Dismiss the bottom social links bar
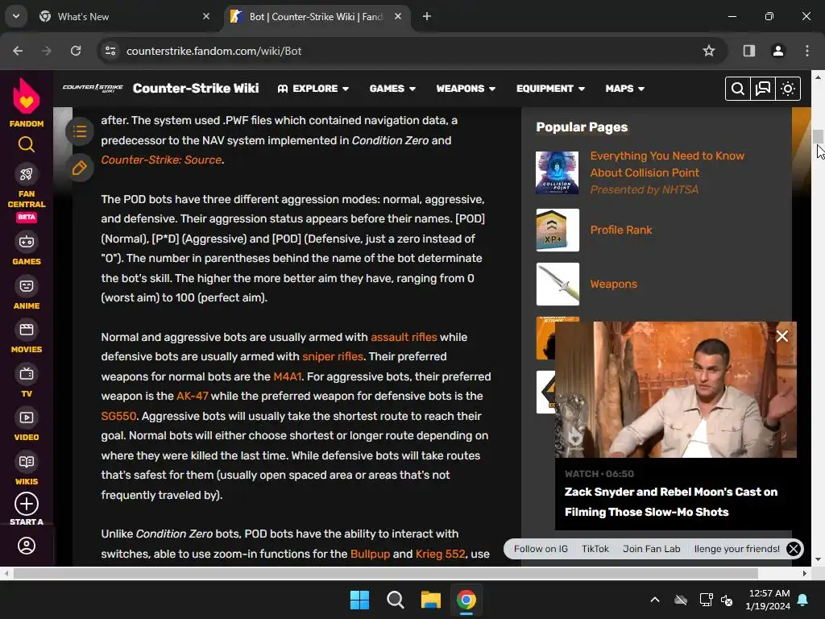The width and height of the screenshot is (825, 619). (794, 549)
